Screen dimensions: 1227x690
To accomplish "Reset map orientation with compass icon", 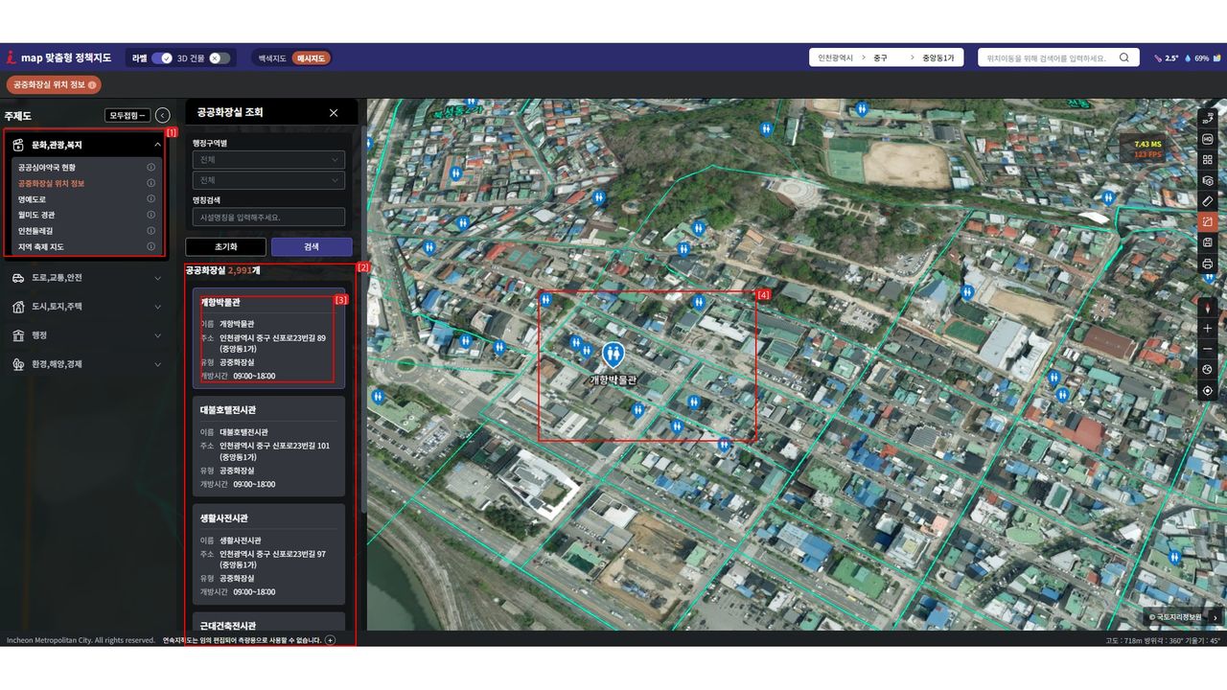I will point(1207,308).
